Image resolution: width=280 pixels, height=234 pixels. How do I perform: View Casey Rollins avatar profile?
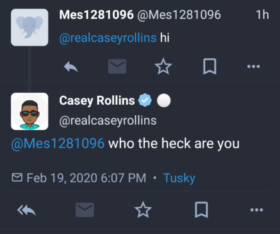click(x=29, y=111)
